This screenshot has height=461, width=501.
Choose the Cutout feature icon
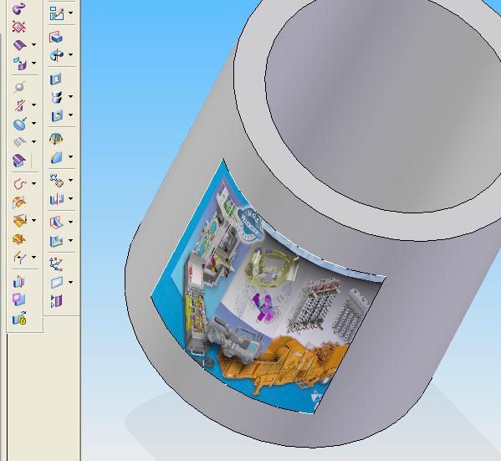[56, 79]
